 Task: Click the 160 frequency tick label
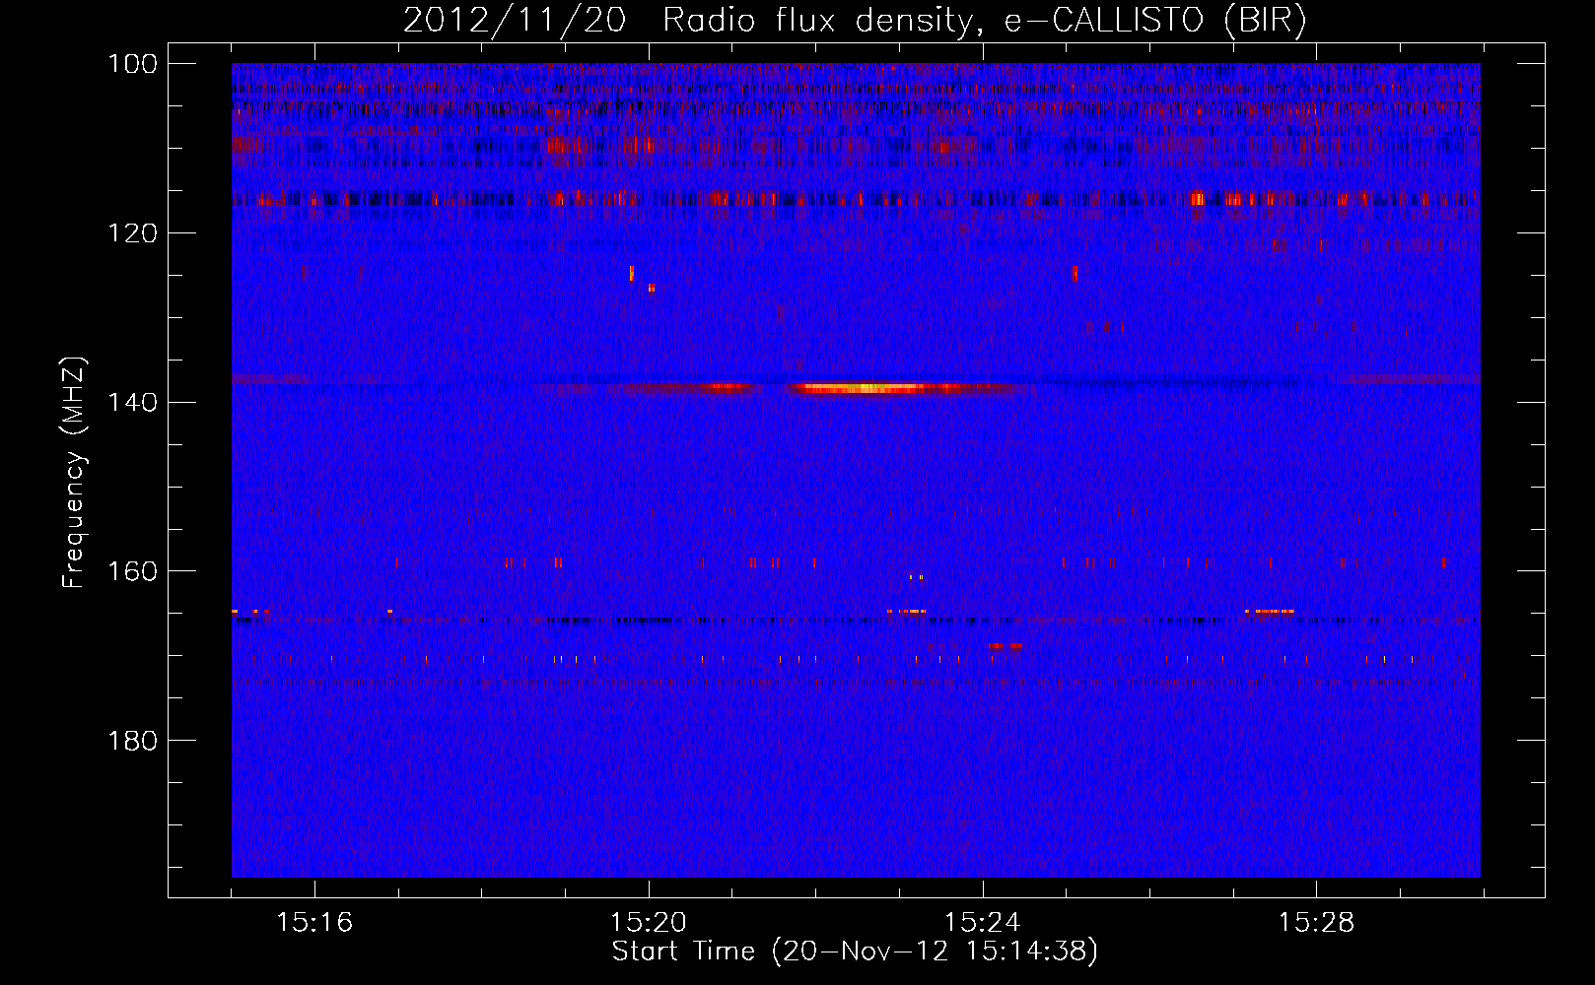131,571
